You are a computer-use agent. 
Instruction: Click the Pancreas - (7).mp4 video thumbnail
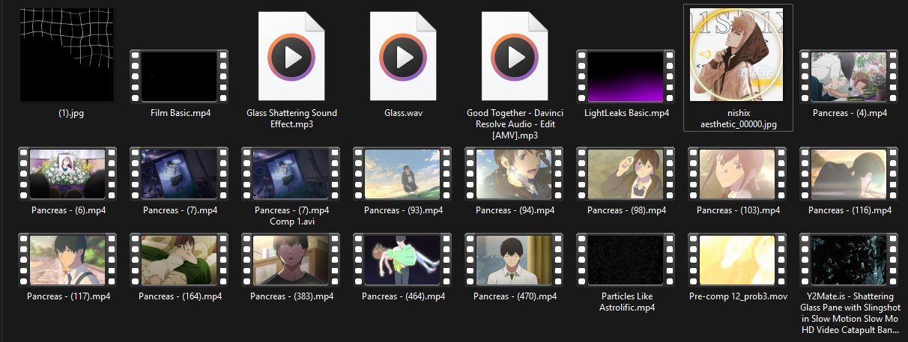point(180,174)
